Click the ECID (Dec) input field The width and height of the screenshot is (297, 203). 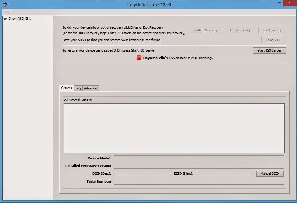pos(142,173)
